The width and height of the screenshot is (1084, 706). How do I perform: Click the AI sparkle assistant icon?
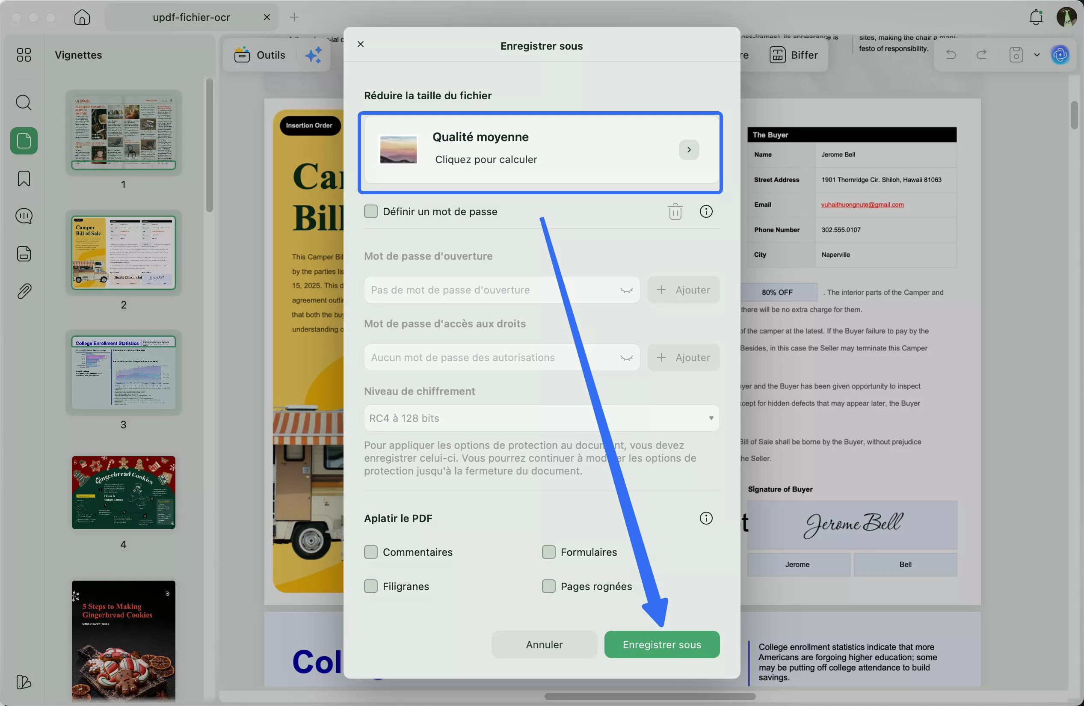point(312,55)
